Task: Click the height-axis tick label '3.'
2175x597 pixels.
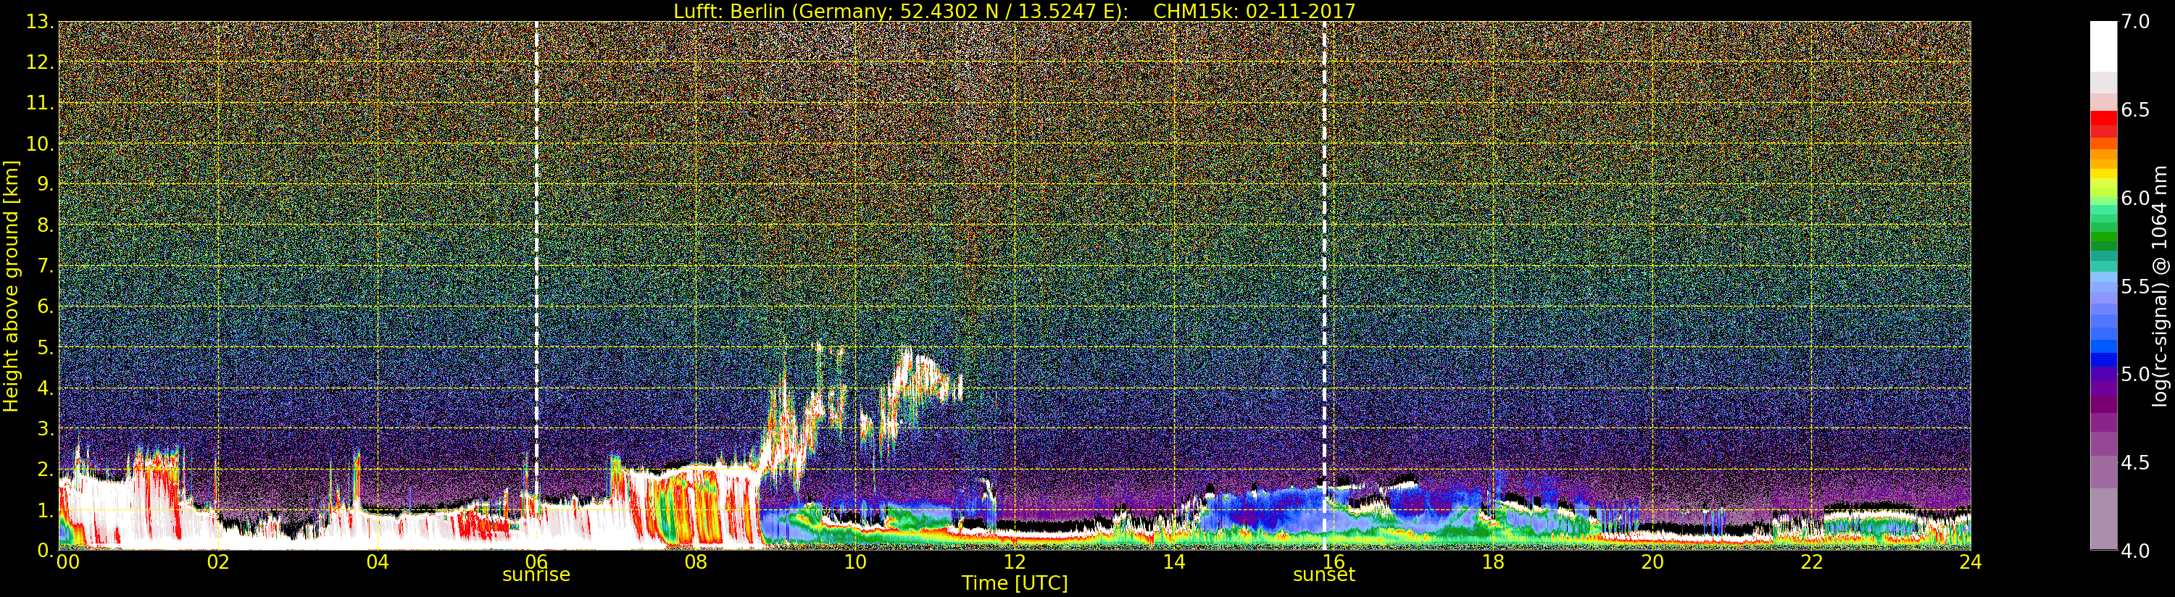Action: (46, 428)
